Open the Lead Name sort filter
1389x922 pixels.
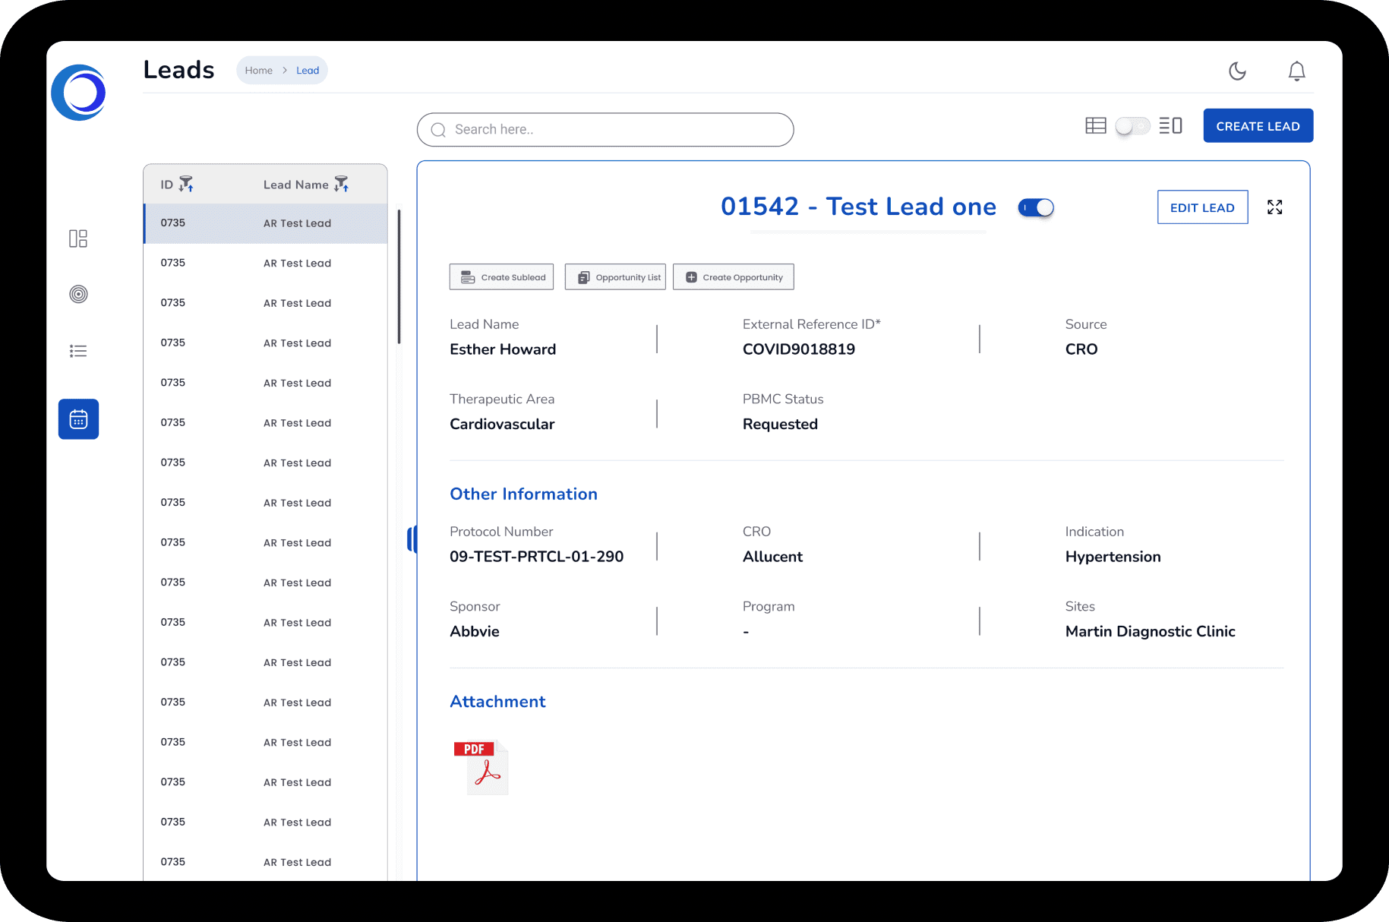(x=341, y=183)
